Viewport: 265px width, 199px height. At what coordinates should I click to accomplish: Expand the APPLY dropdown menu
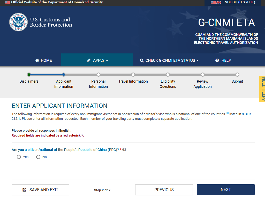(x=97, y=60)
